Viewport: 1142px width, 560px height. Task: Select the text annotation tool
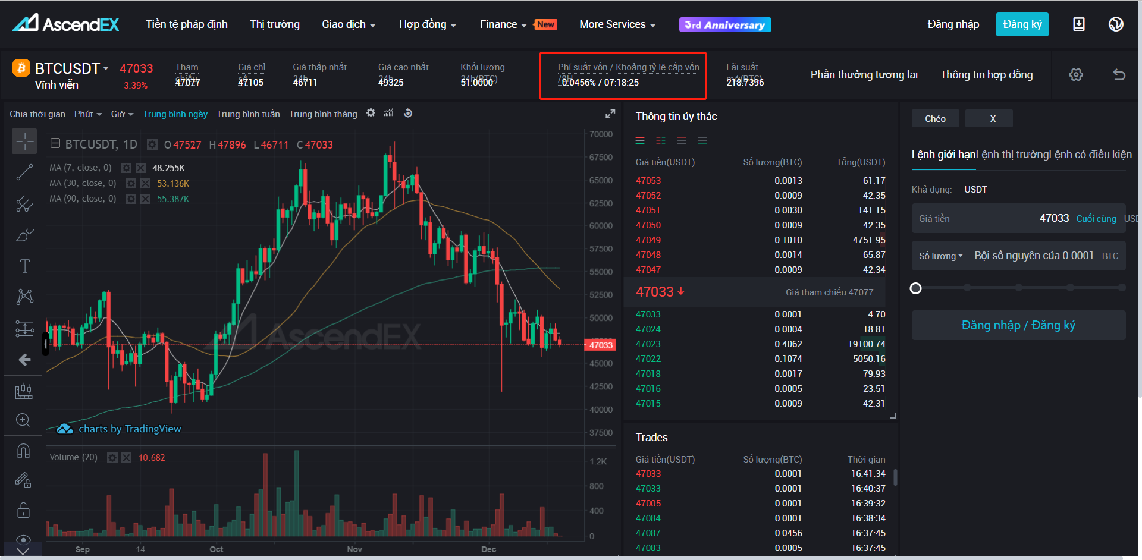24,266
